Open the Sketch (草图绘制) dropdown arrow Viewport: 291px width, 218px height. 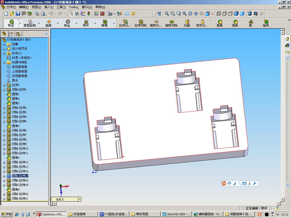tap(39, 23)
